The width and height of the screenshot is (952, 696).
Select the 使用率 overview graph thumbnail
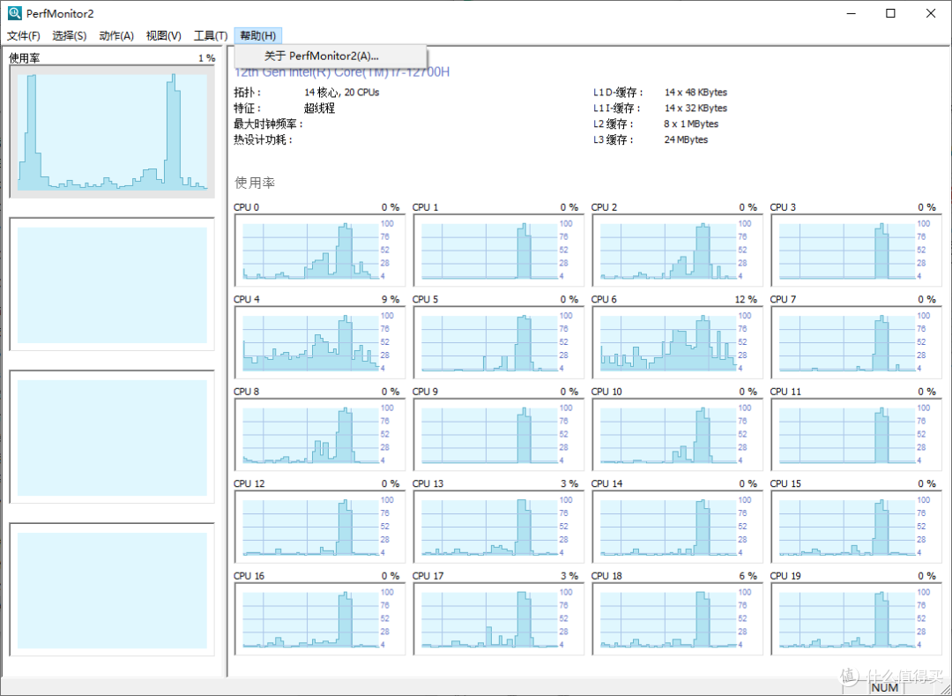coord(112,131)
